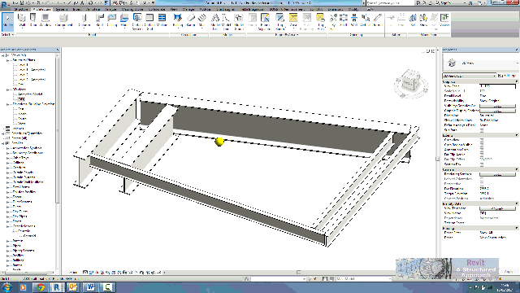The height and width of the screenshot is (293, 520).
Task: Toggle the Annotation Crop checkbox
Action: point(482,150)
